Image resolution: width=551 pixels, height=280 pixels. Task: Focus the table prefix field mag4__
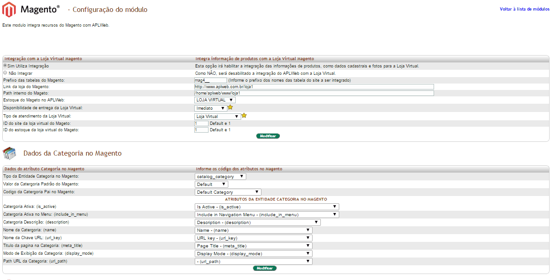click(210, 80)
